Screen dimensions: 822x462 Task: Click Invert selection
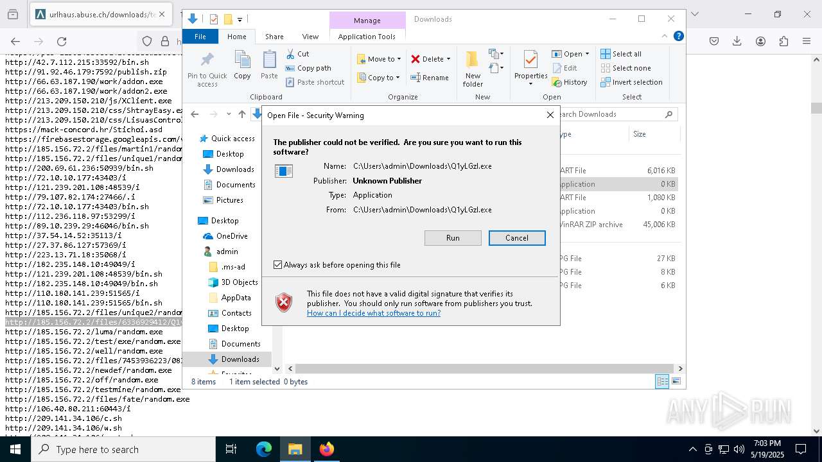[x=631, y=82]
